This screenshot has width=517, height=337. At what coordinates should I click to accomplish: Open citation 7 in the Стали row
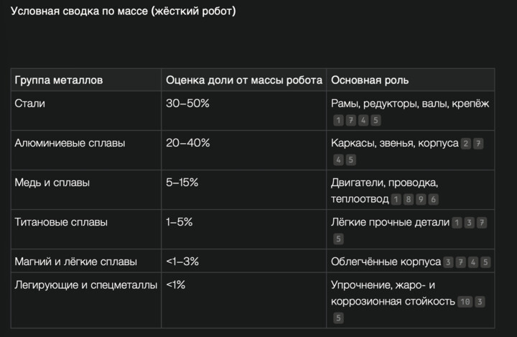350,120
